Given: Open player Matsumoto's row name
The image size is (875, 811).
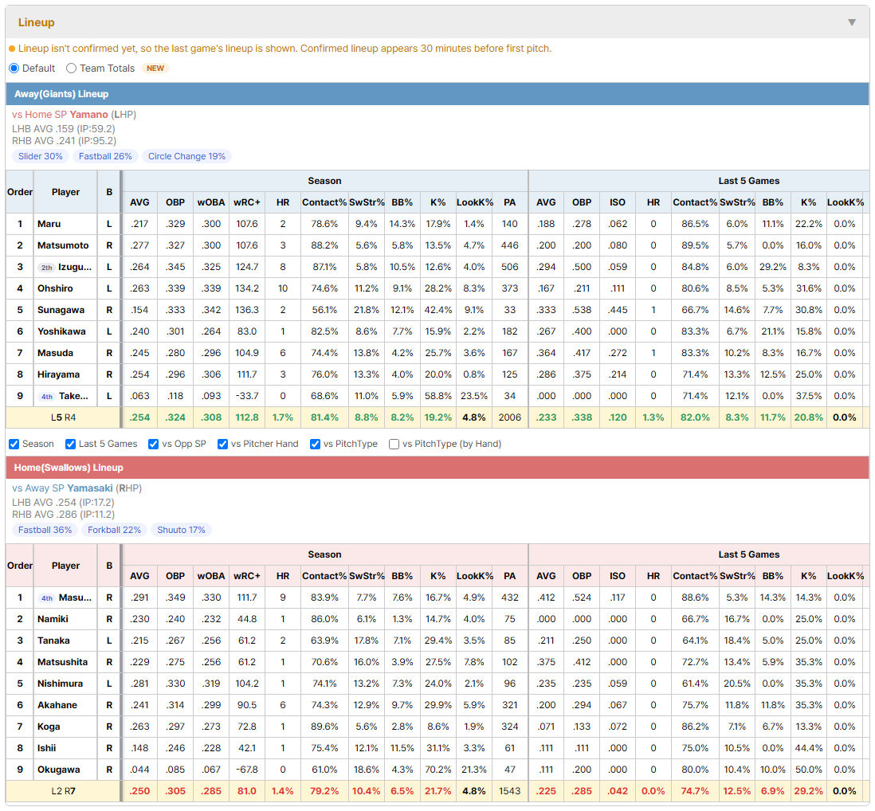Looking at the screenshot, I should (x=63, y=245).
